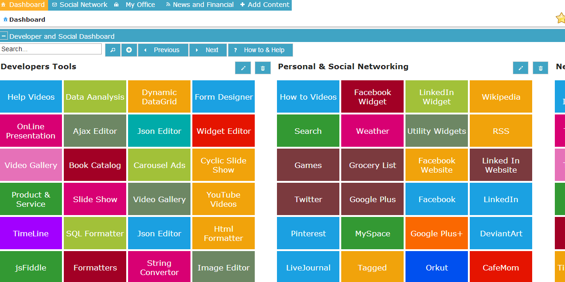Screen dimensions: 565x282
Task: Launch the Ajax Editor tile
Action: (95, 131)
